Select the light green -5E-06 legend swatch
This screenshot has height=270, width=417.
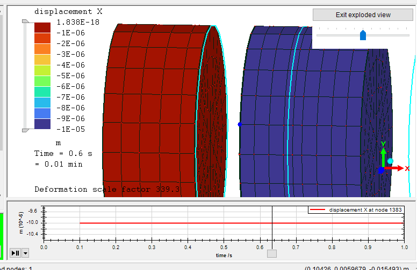coord(42,81)
